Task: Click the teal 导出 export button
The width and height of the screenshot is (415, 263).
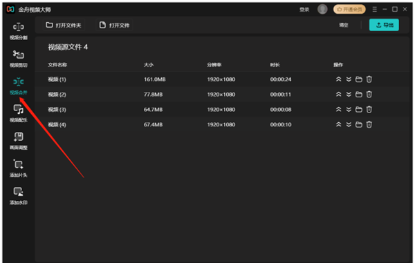Action: coord(384,25)
